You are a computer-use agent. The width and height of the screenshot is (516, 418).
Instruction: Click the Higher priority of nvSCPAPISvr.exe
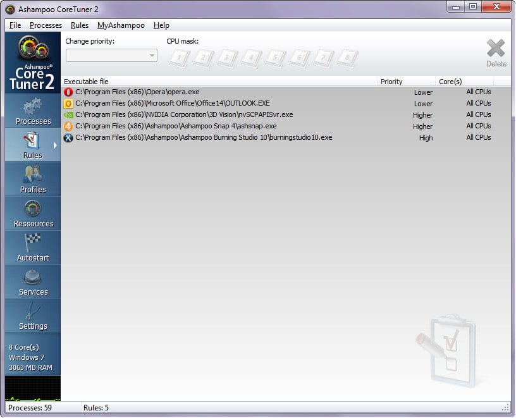point(423,115)
